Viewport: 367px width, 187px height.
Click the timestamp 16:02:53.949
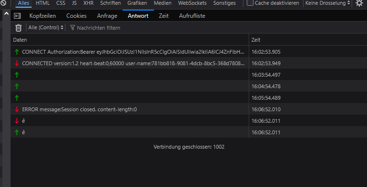pos(266,63)
